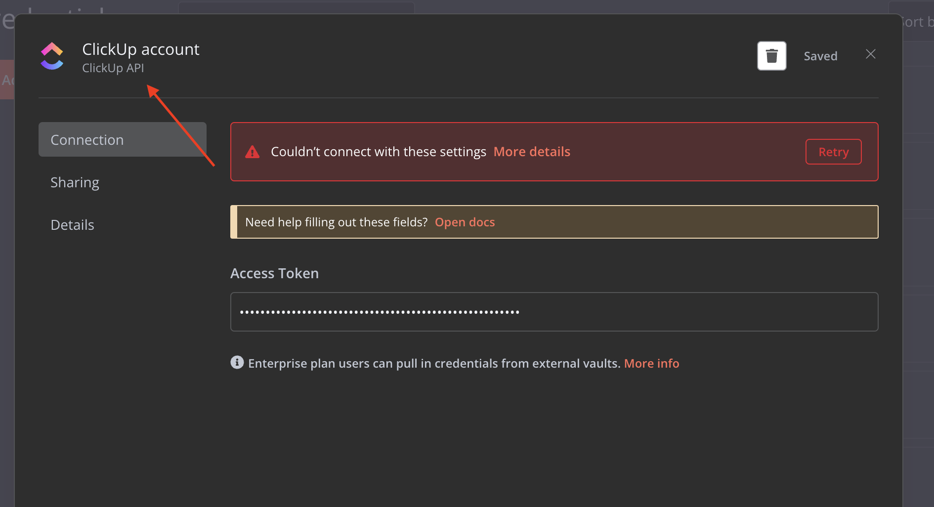Open the Sharing tab
The width and height of the screenshot is (934, 507).
(x=75, y=182)
